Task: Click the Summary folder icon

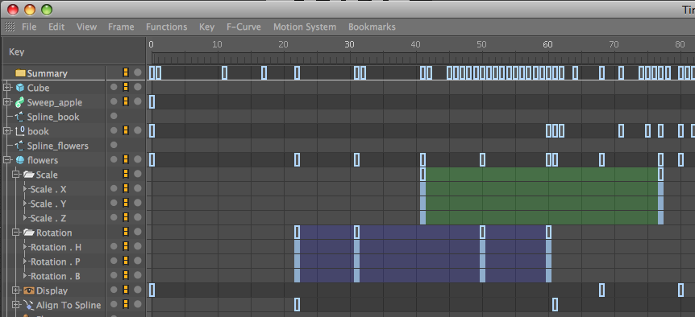Action: click(20, 73)
